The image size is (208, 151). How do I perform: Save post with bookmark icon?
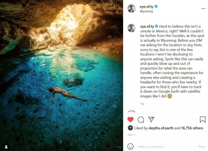coord(203,119)
